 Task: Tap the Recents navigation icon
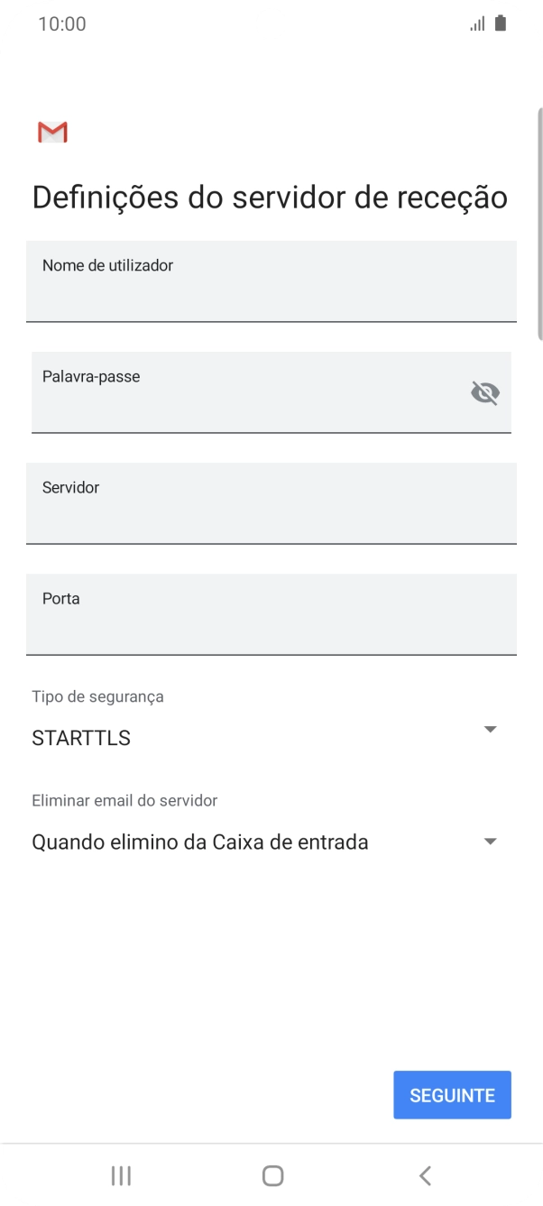120,1174
